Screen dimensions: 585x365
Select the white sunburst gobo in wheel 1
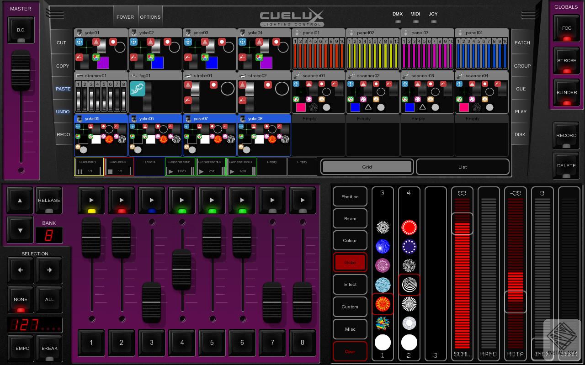click(x=383, y=227)
